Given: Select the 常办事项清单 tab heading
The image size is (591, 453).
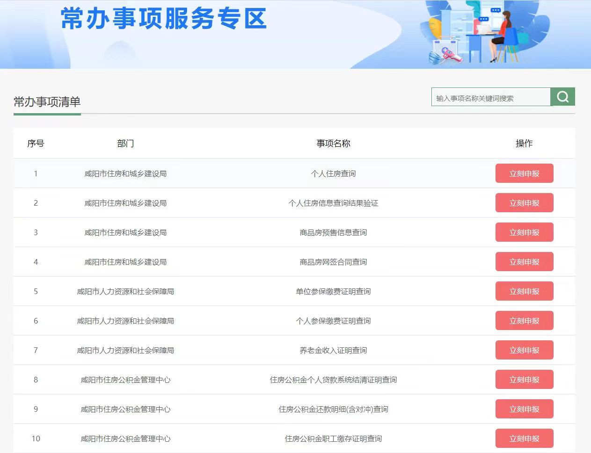Looking at the screenshot, I should tap(47, 102).
